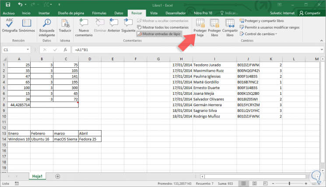326x187 pixels.
Task: Click the Compartir button
Action: coord(310,13)
